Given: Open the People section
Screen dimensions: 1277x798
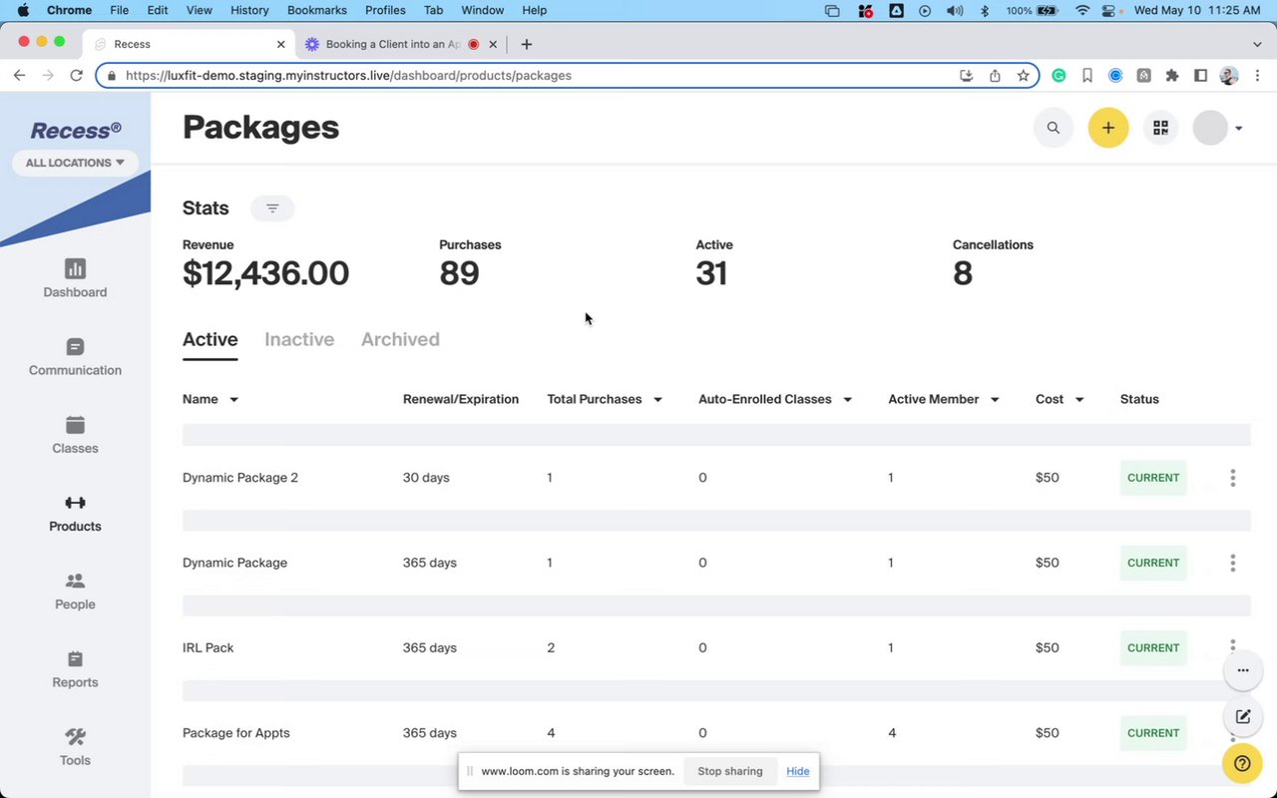Looking at the screenshot, I should 75,591.
